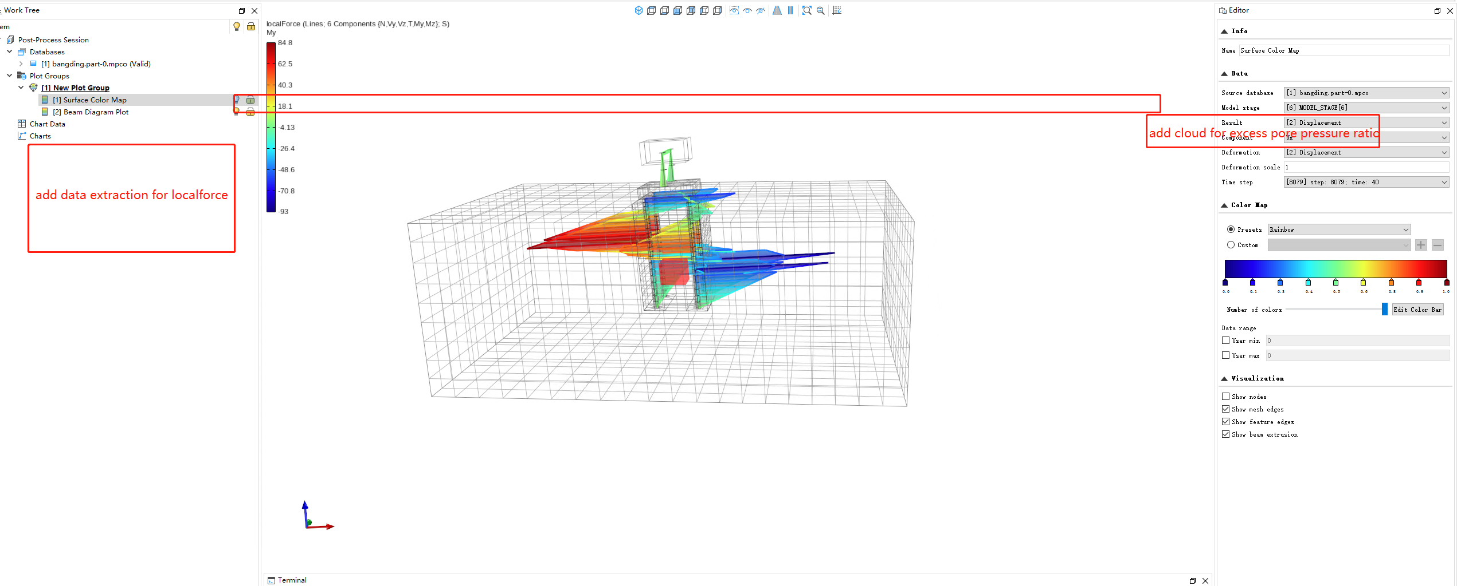Click the dotted-frame eye icon

[734, 10]
